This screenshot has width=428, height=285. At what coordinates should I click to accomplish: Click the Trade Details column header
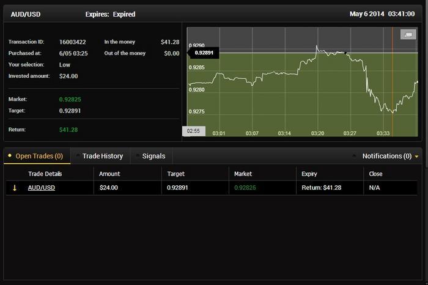[x=45, y=174]
